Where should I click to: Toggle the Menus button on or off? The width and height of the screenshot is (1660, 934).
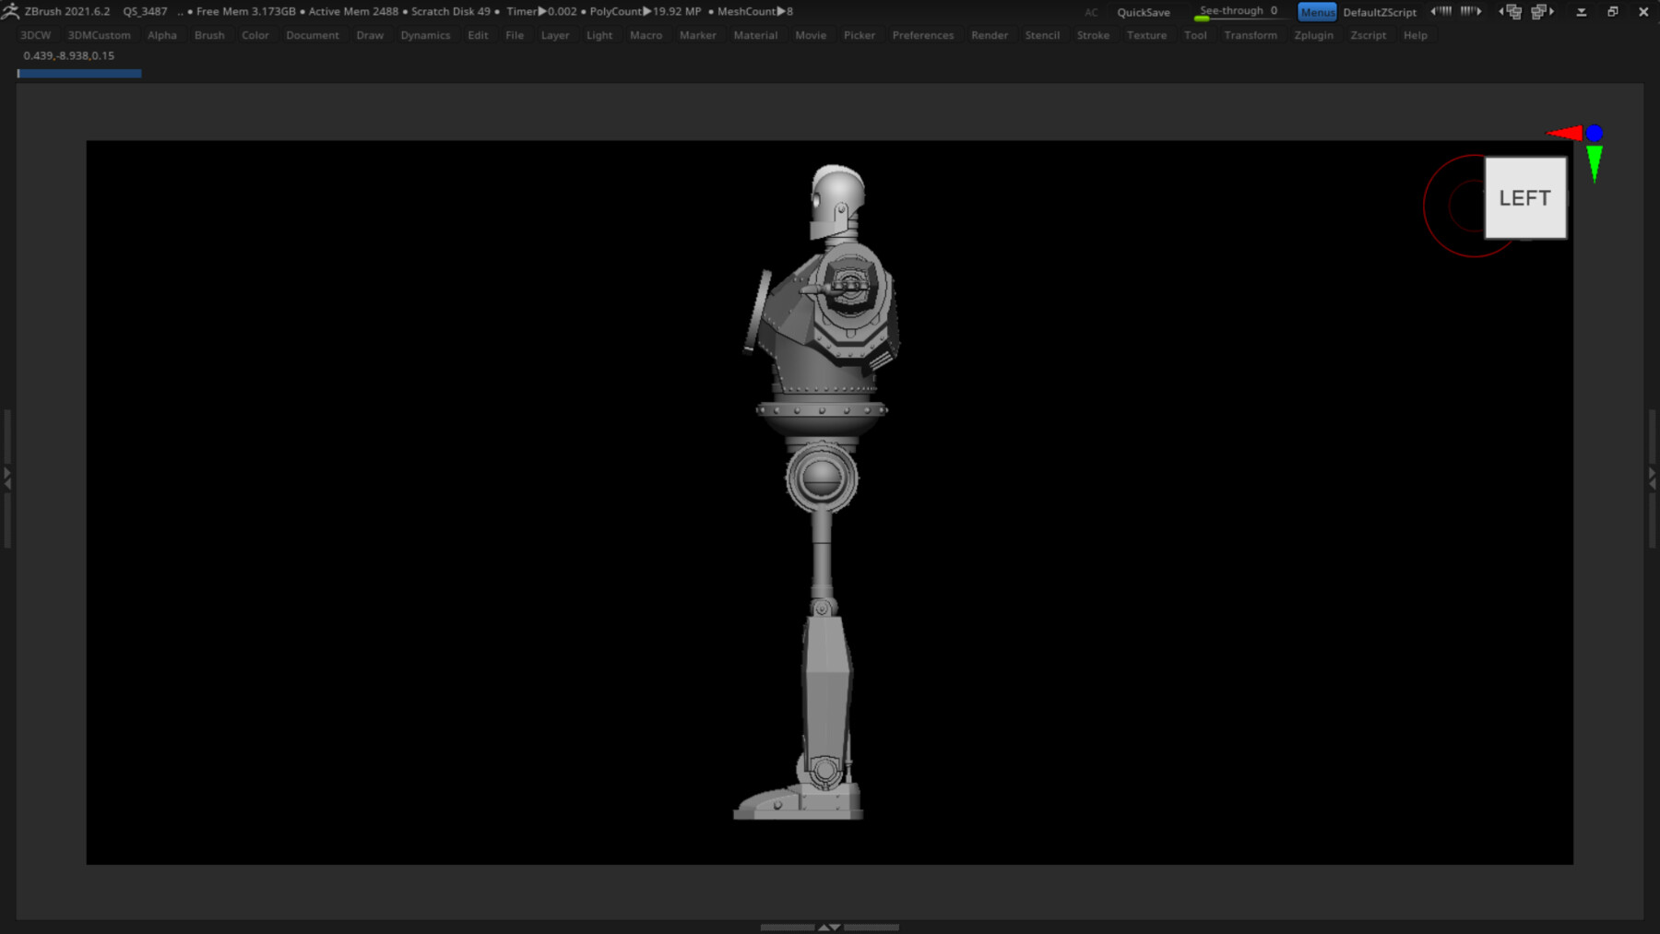click(x=1317, y=11)
